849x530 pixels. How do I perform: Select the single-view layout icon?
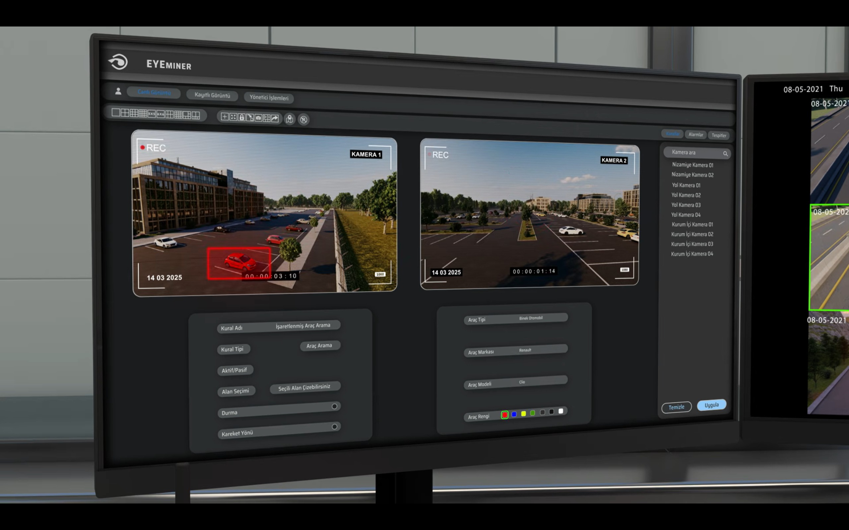(x=115, y=112)
